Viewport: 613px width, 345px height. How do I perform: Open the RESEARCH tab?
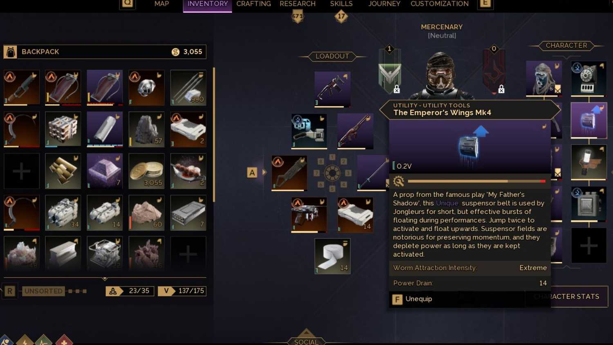(x=298, y=4)
